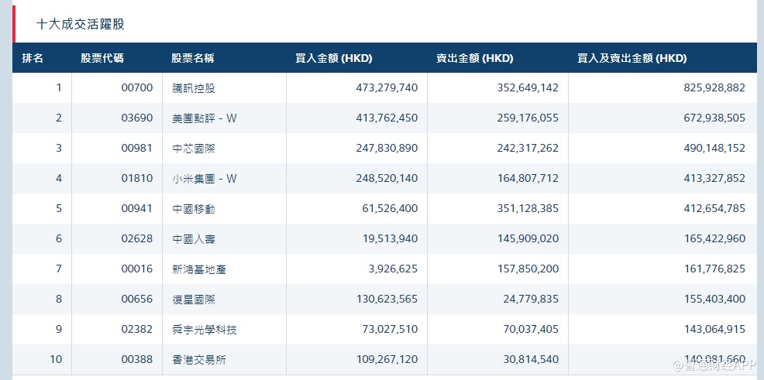Click the 股票名稱 column header
764x380 pixels.
click(193, 58)
